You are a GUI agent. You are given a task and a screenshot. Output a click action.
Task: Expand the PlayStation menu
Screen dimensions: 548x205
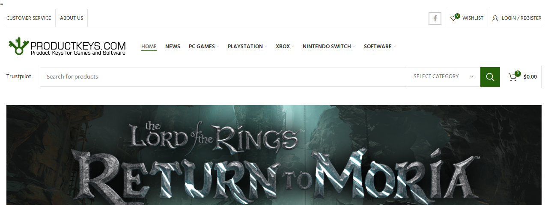coord(247,47)
